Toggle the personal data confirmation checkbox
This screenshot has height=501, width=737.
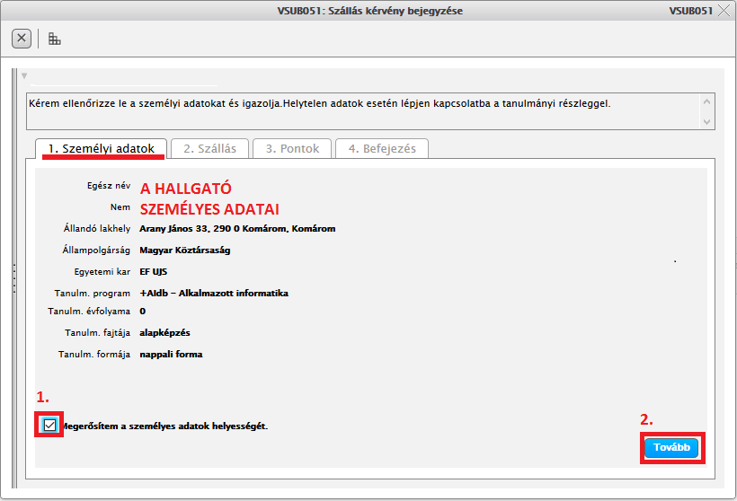(49, 425)
